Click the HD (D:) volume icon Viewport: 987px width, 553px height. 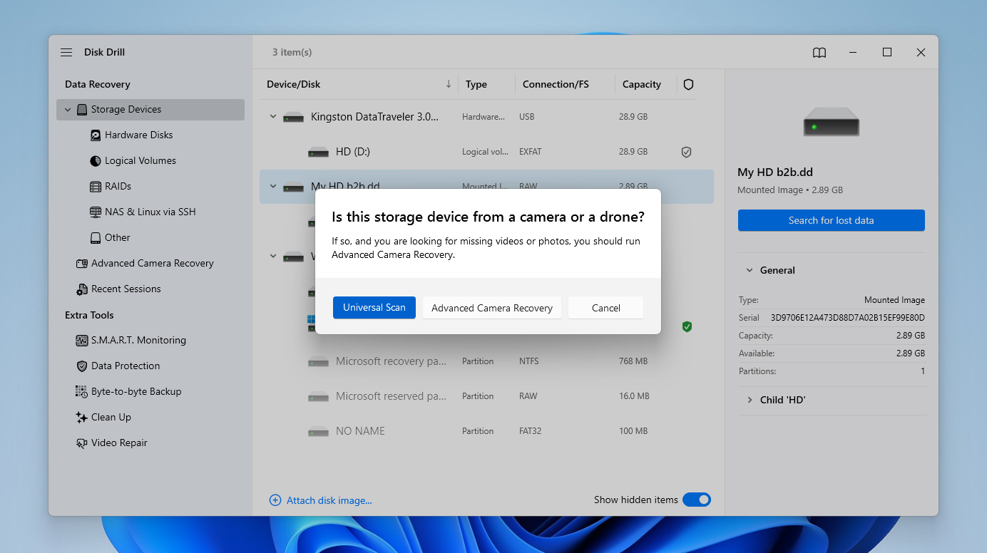(x=318, y=152)
